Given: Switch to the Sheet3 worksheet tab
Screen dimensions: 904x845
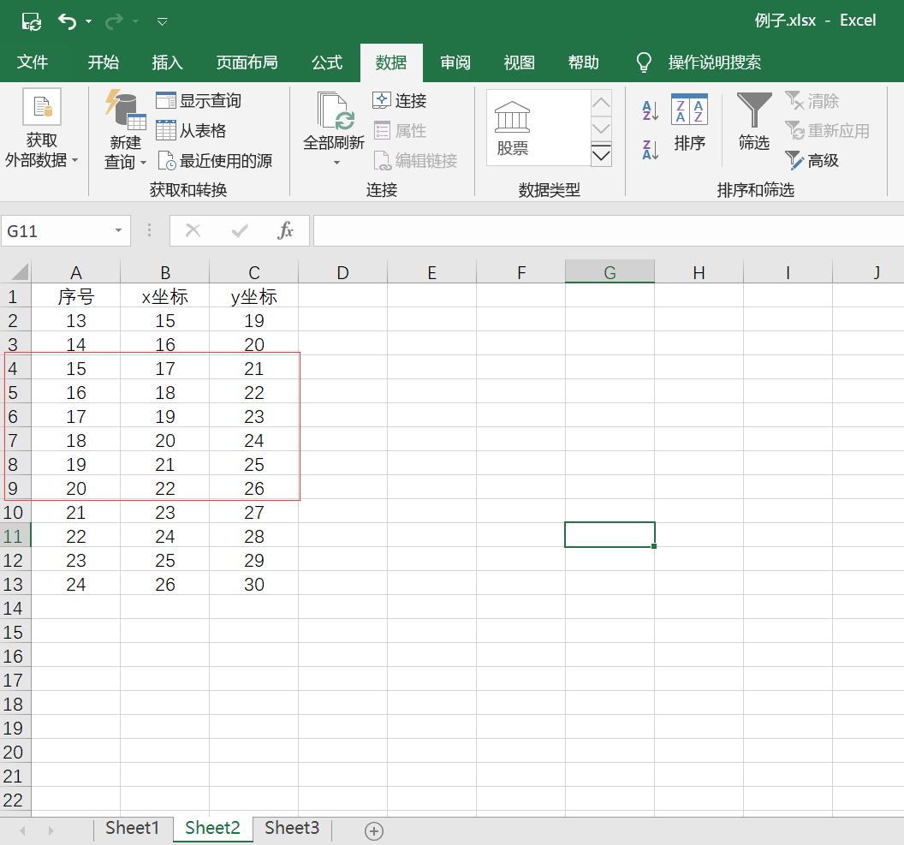Looking at the screenshot, I should coord(291,828).
